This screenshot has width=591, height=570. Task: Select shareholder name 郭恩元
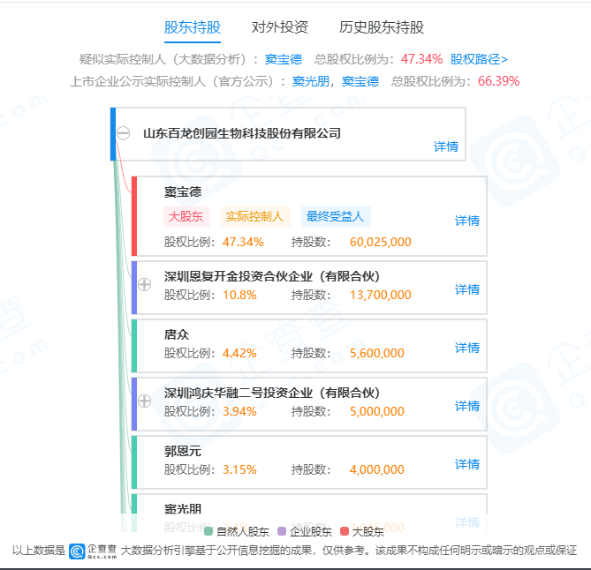tap(183, 451)
